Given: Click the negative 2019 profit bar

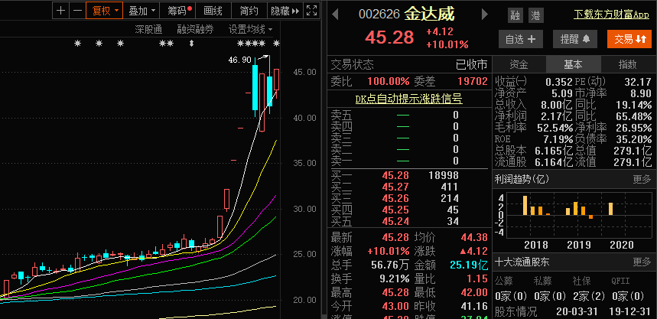Looking at the screenshot, I should coord(590,217).
